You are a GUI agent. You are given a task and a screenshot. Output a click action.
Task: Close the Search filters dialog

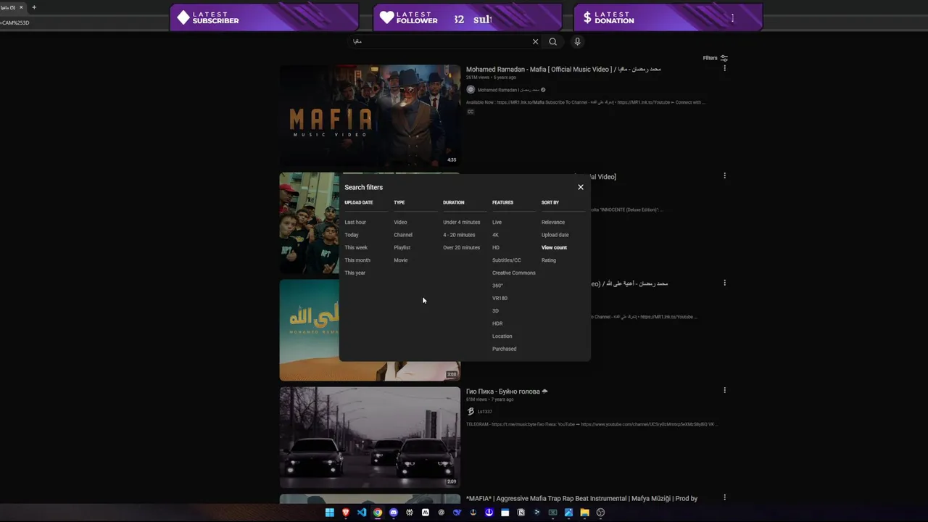pyautogui.click(x=580, y=187)
